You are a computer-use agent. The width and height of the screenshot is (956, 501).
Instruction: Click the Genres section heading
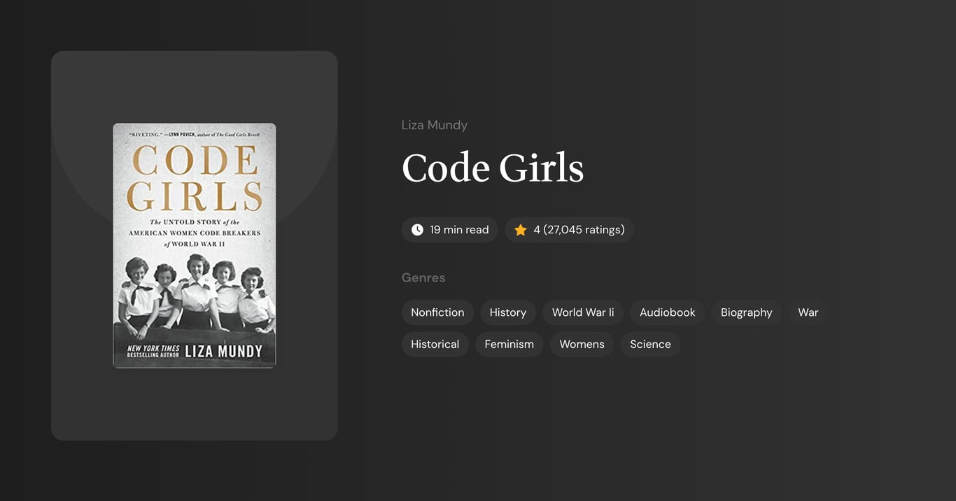tap(423, 277)
